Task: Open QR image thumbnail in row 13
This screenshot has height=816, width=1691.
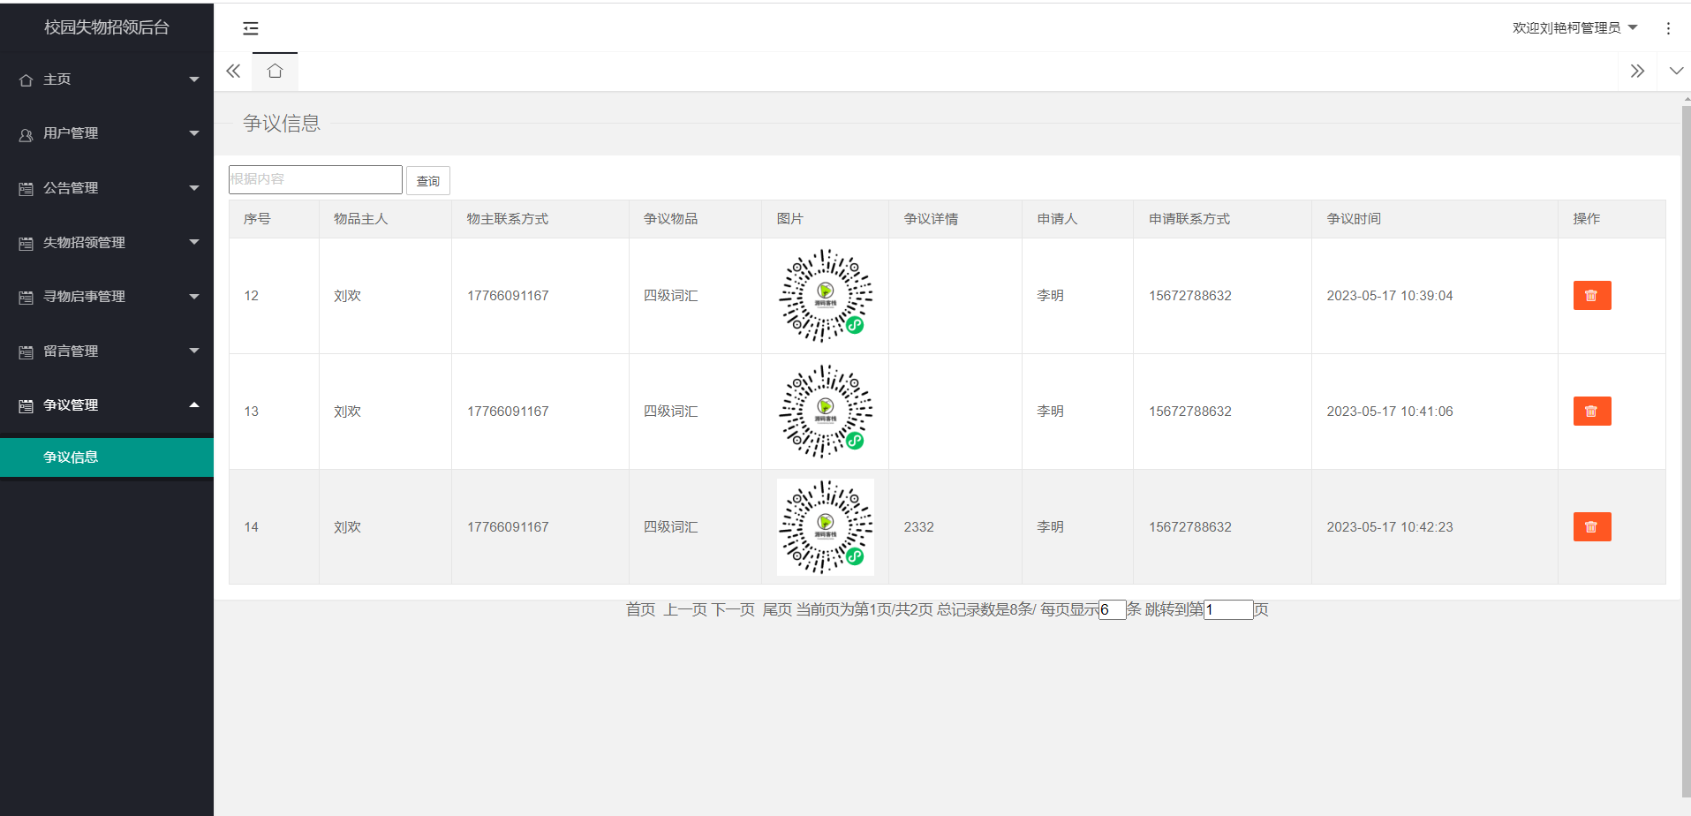Action: [826, 412]
